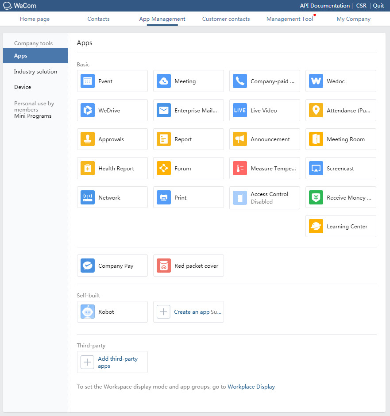Open the Customer contacts tab
Image resolution: width=390 pixels, height=416 pixels.
pos(226,19)
